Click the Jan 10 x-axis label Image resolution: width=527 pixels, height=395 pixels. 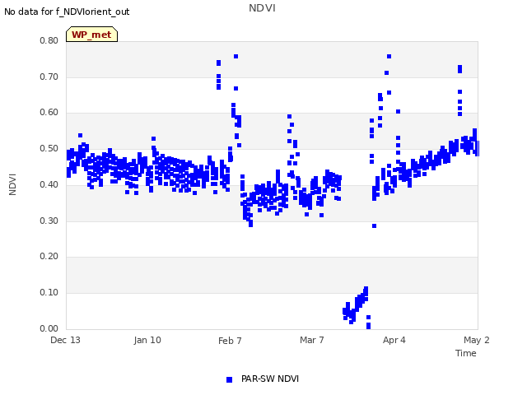point(147,340)
